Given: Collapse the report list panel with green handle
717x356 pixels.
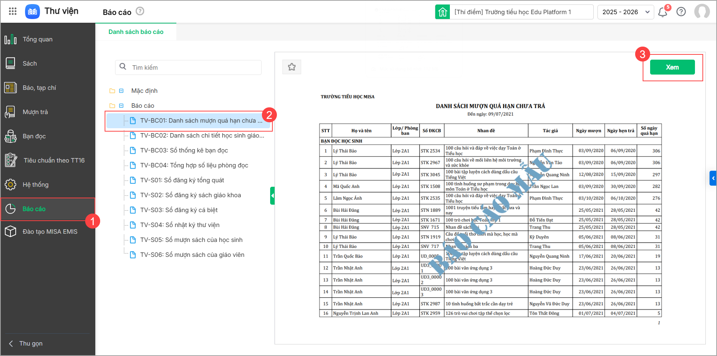Looking at the screenshot, I should (272, 196).
